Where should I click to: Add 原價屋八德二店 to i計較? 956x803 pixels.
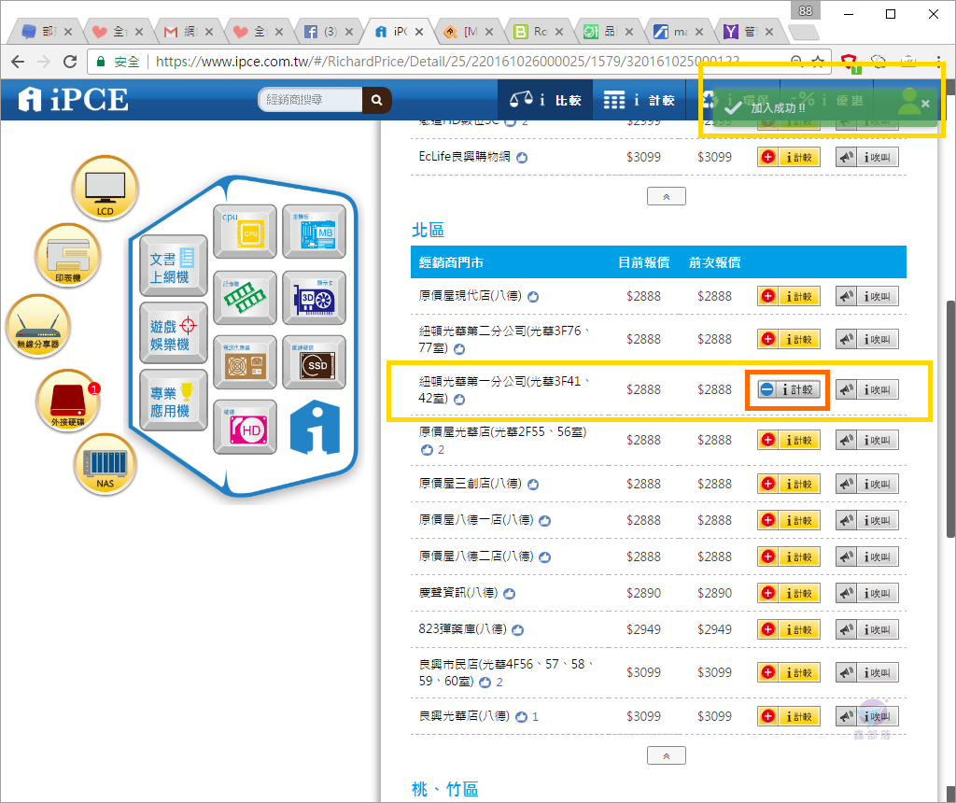(789, 556)
